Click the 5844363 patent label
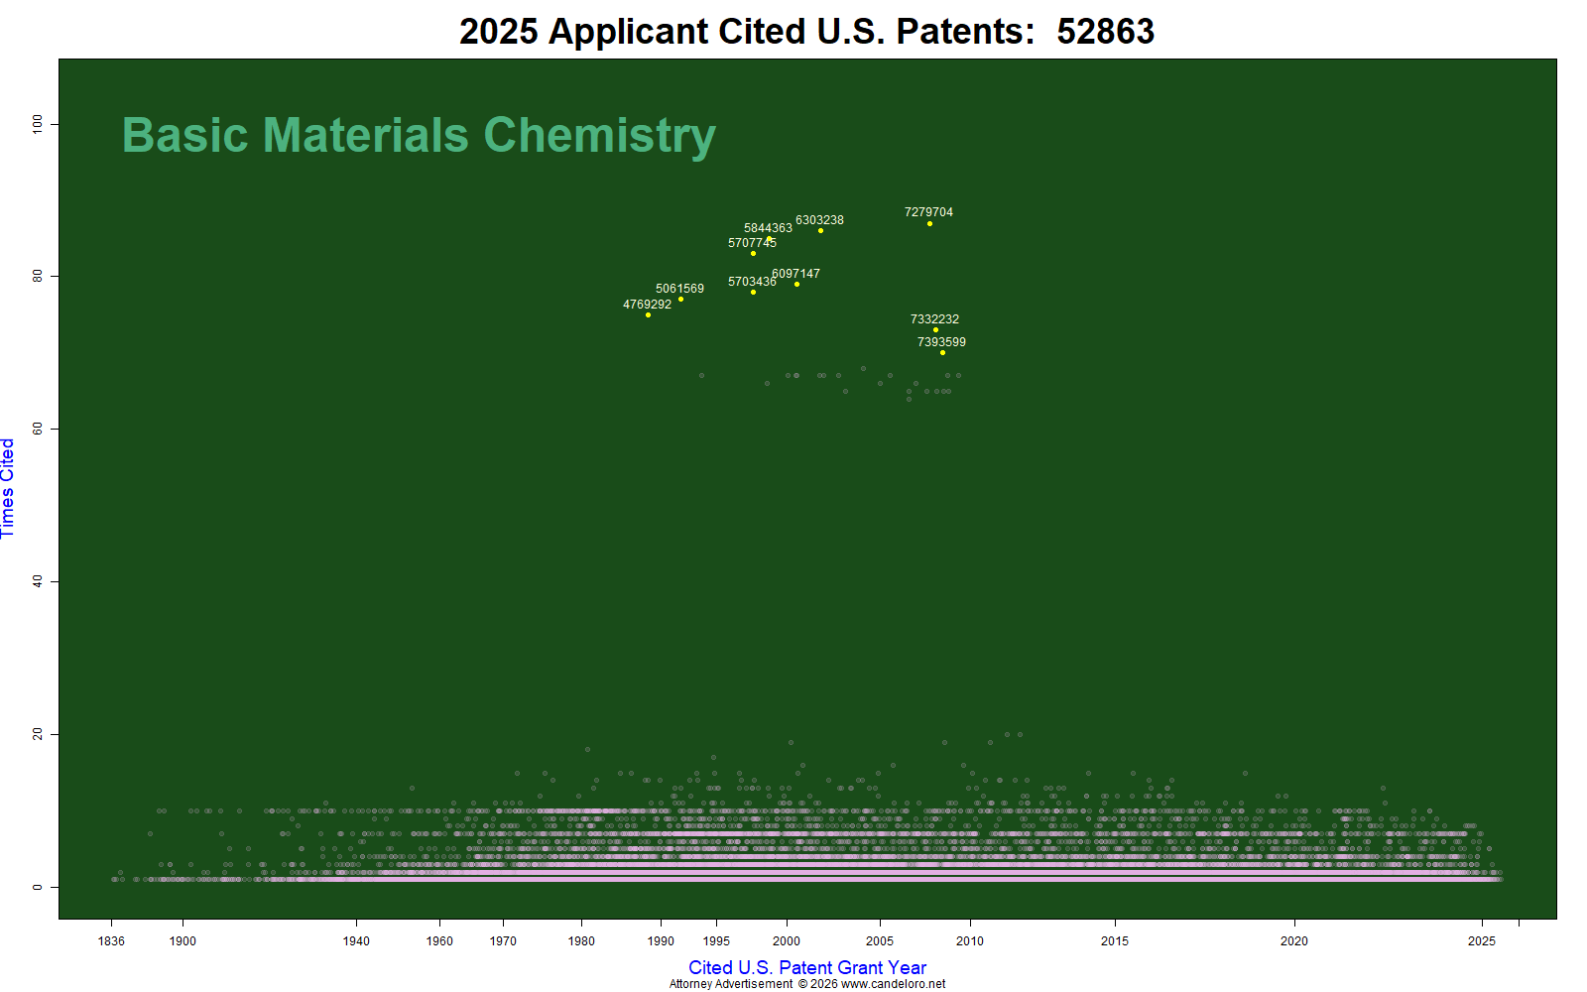 click(768, 228)
